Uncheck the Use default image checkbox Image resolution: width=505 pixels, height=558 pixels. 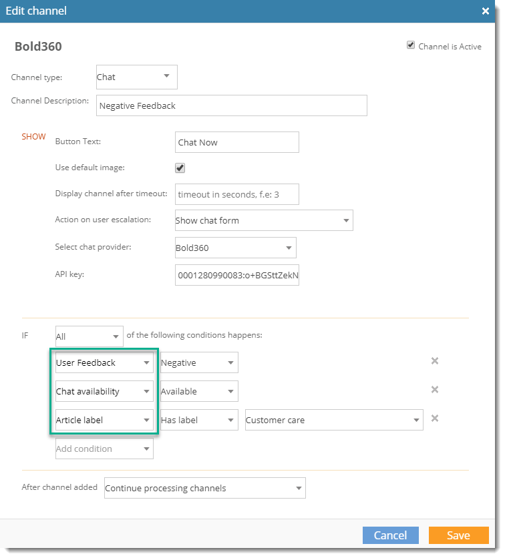180,168
